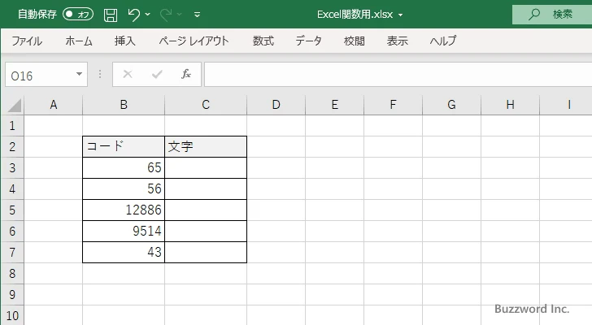Click the Undo arrow icon

pos(134,15)
